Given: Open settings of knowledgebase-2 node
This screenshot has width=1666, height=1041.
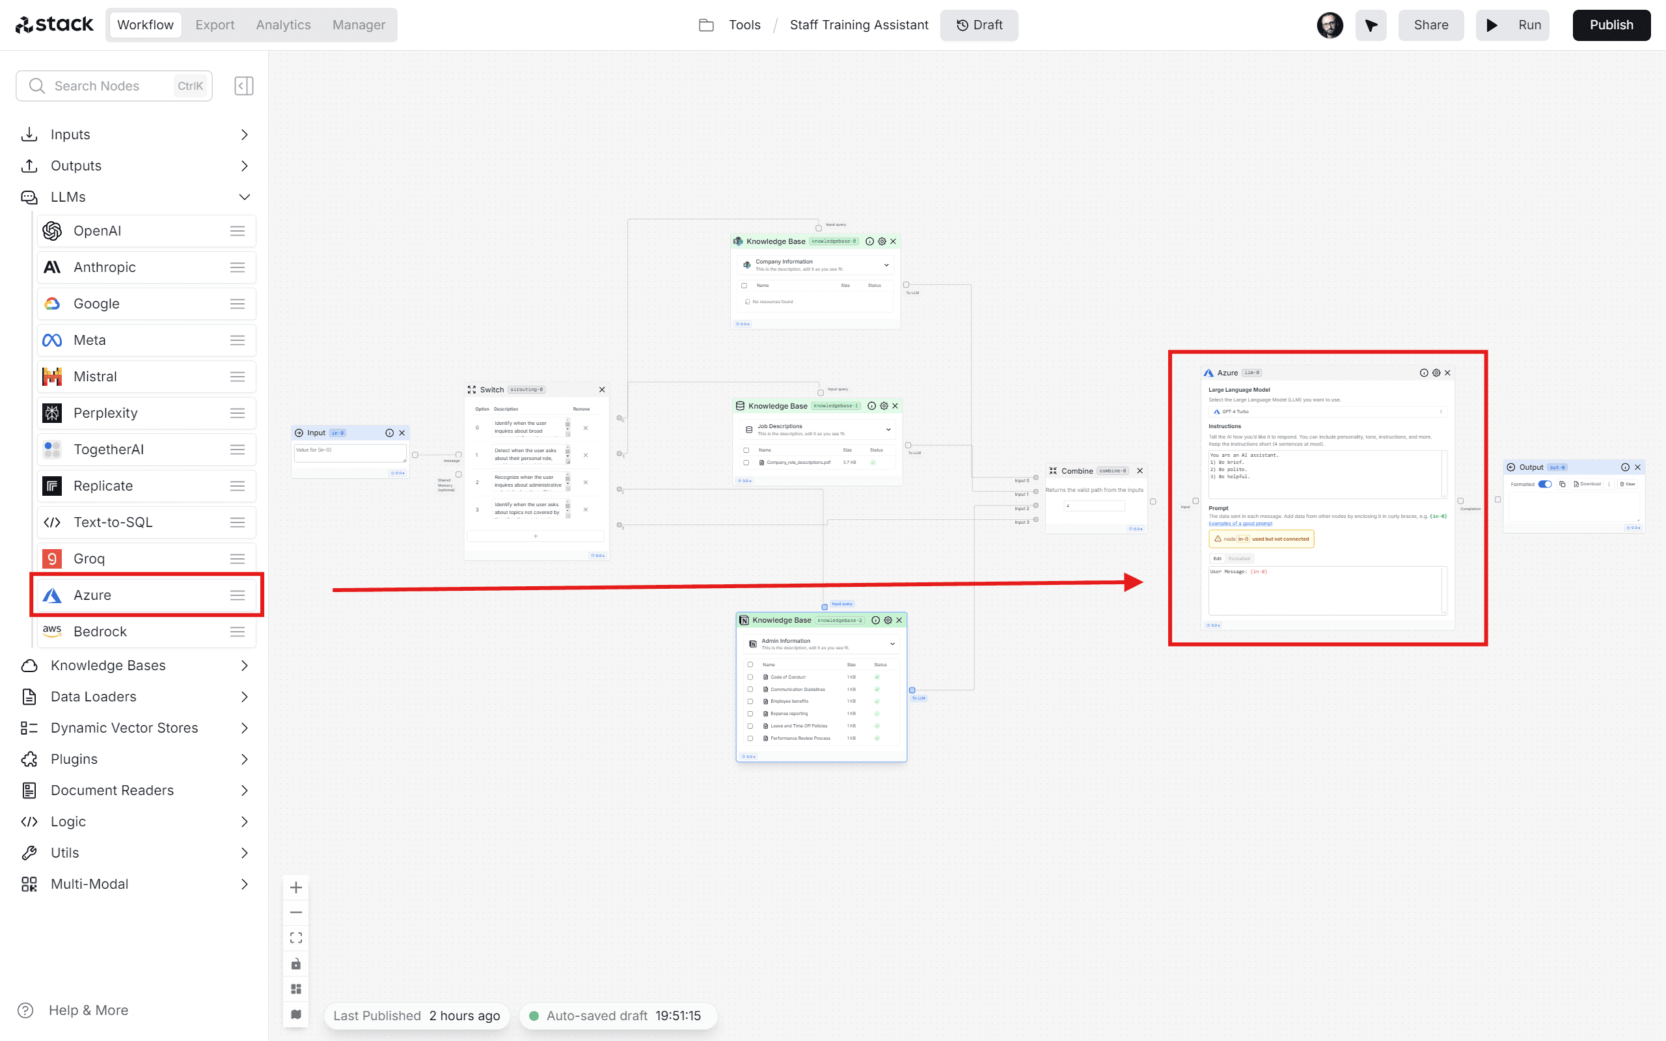Looking at the screenshot, I should (888, 620).
